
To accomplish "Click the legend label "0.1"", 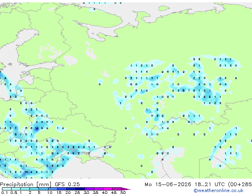I will 4,192.
